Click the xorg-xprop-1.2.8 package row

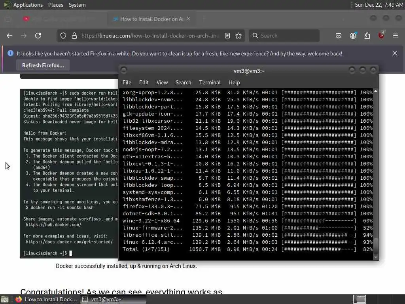click(248, 93)
